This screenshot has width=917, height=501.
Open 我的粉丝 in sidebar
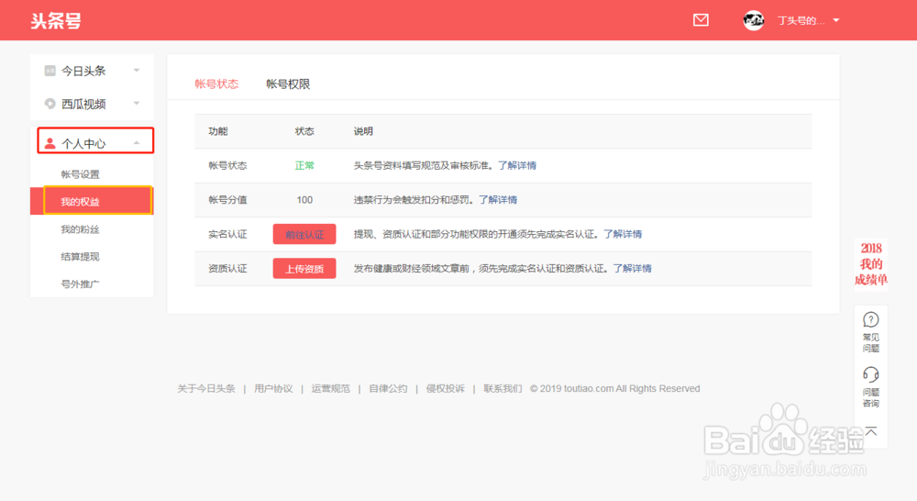click(80, 229)
